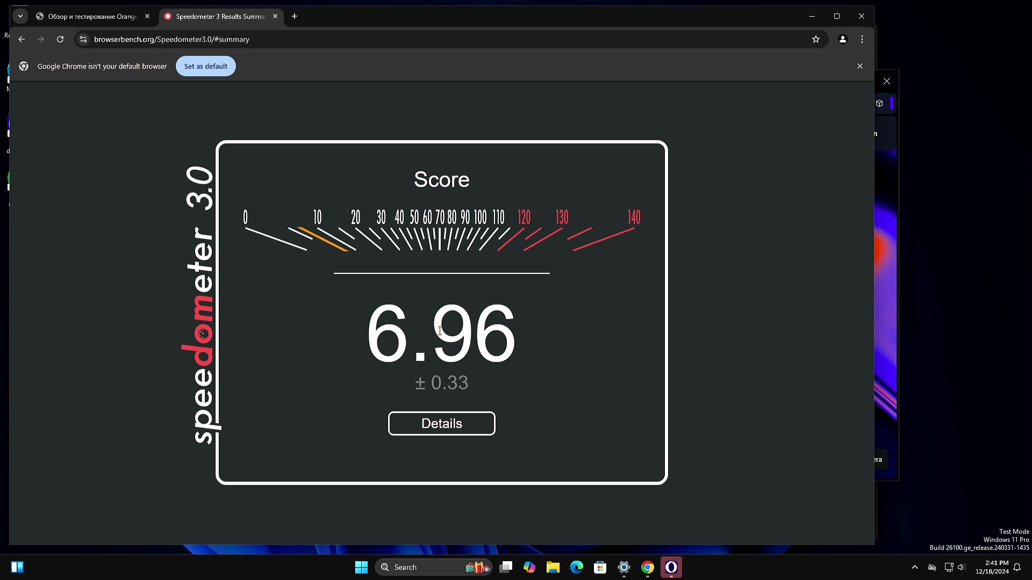
Task: Show hidden system tray icons chevron
Action: (x=914, y=567)
